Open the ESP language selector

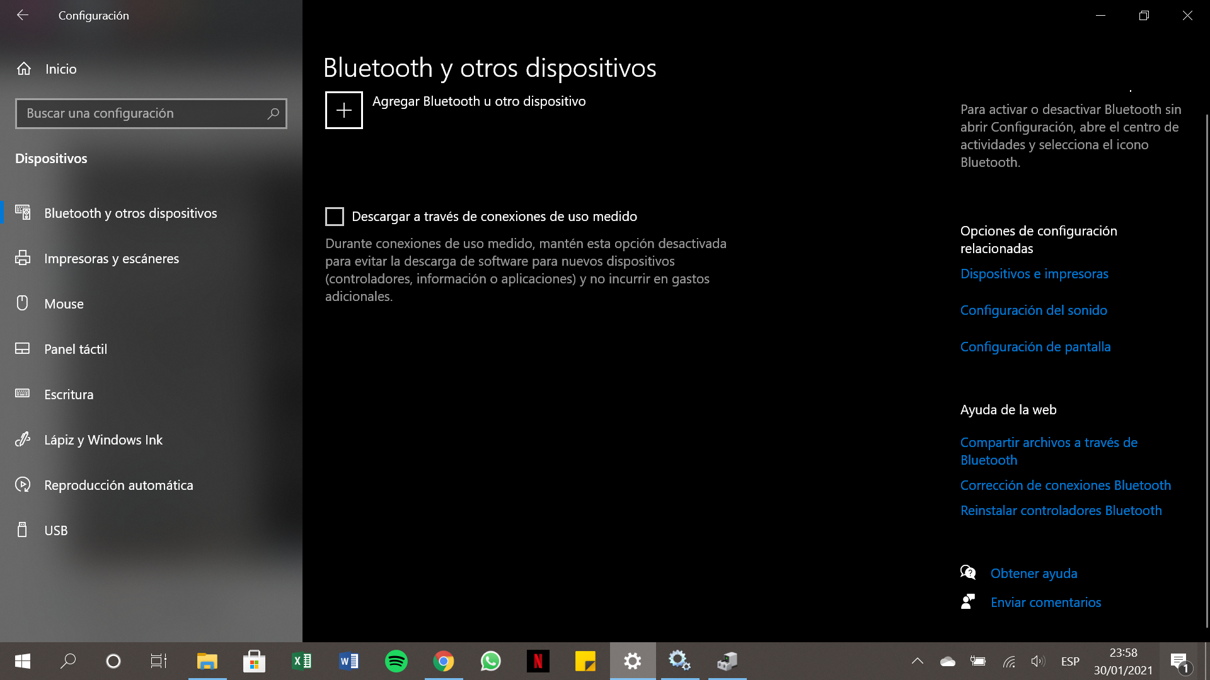[1070, 661]
